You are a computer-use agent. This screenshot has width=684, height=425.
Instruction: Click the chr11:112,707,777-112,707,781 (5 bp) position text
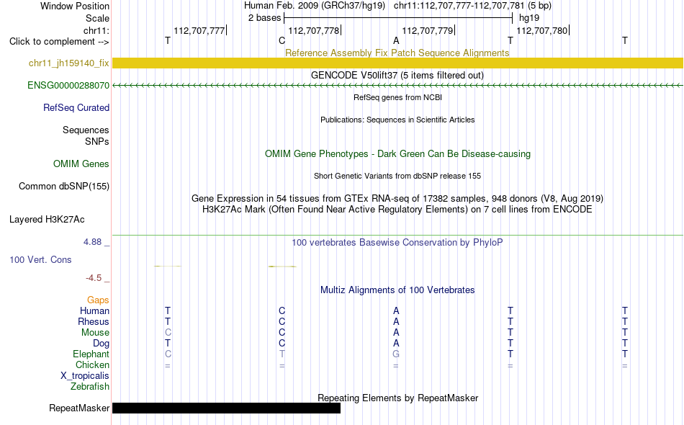point(472,6)
